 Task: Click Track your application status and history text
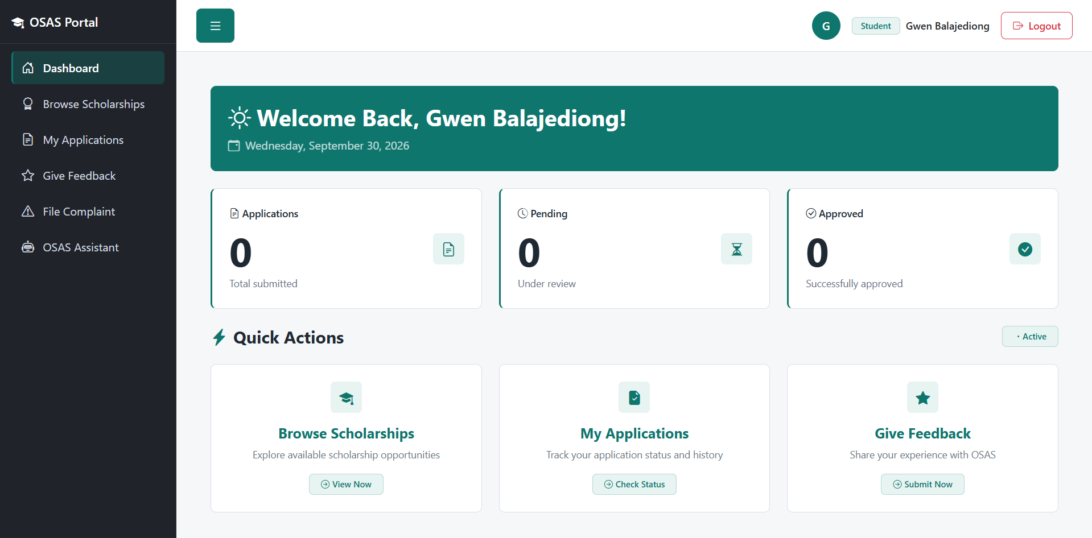pos(634,455)
